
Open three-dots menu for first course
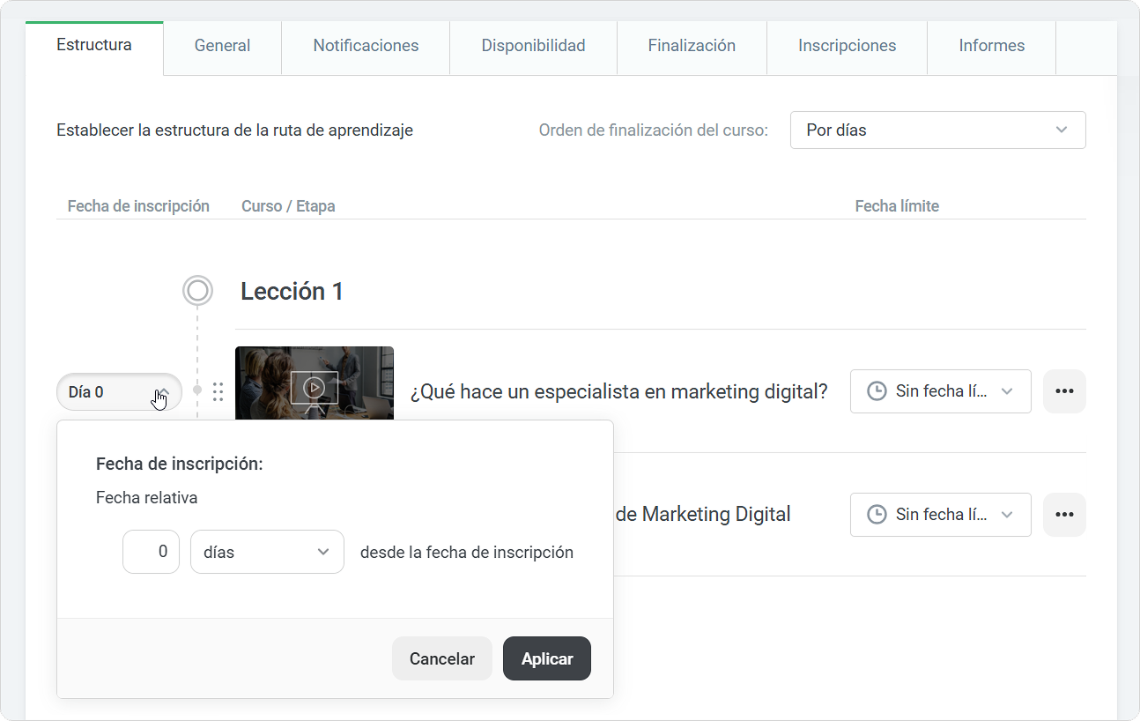pyautogui.click(x=1064, y=391)
